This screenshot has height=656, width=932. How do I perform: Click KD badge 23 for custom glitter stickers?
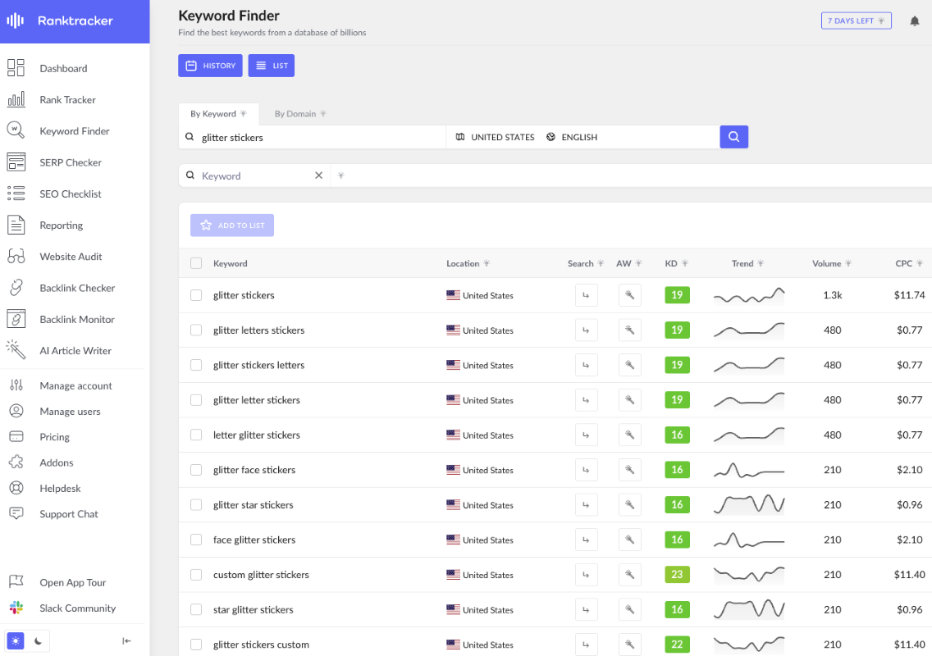click(x=677, y=575)
